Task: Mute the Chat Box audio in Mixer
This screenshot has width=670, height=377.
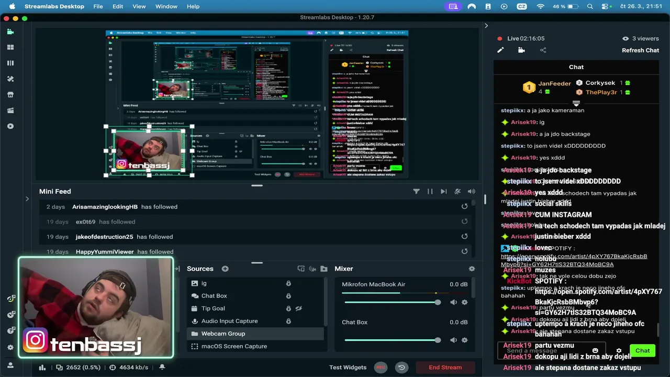Action: click(453, 340)
